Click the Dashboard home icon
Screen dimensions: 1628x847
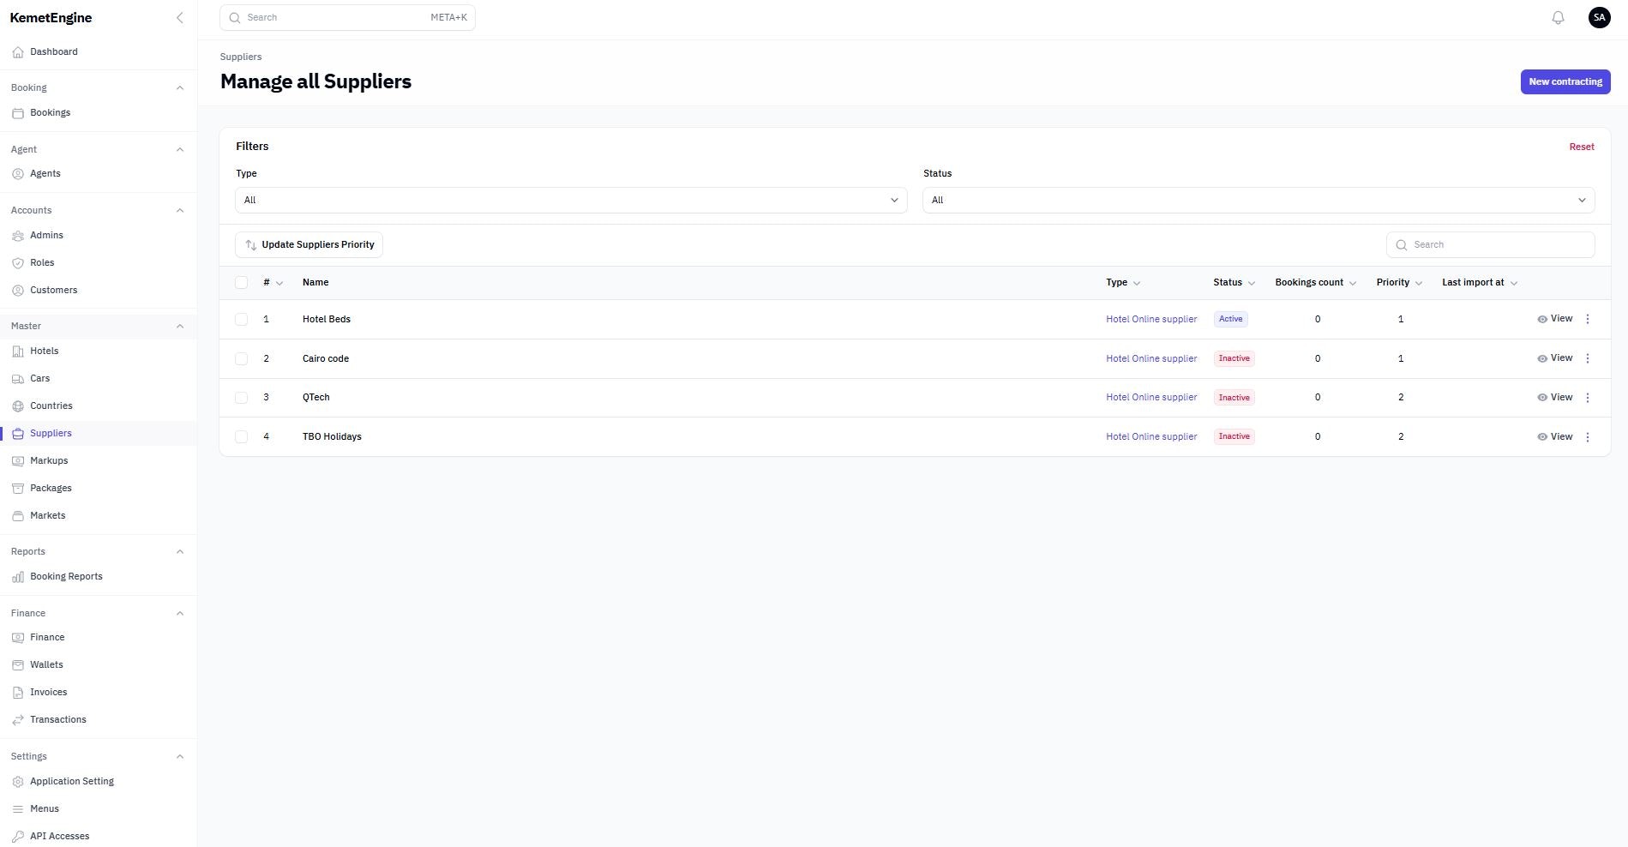[x=18, y=52]
